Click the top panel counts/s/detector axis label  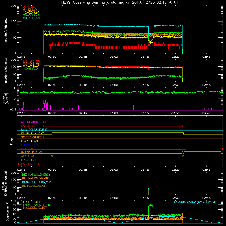pyautogui.click(x=6, y=29)
